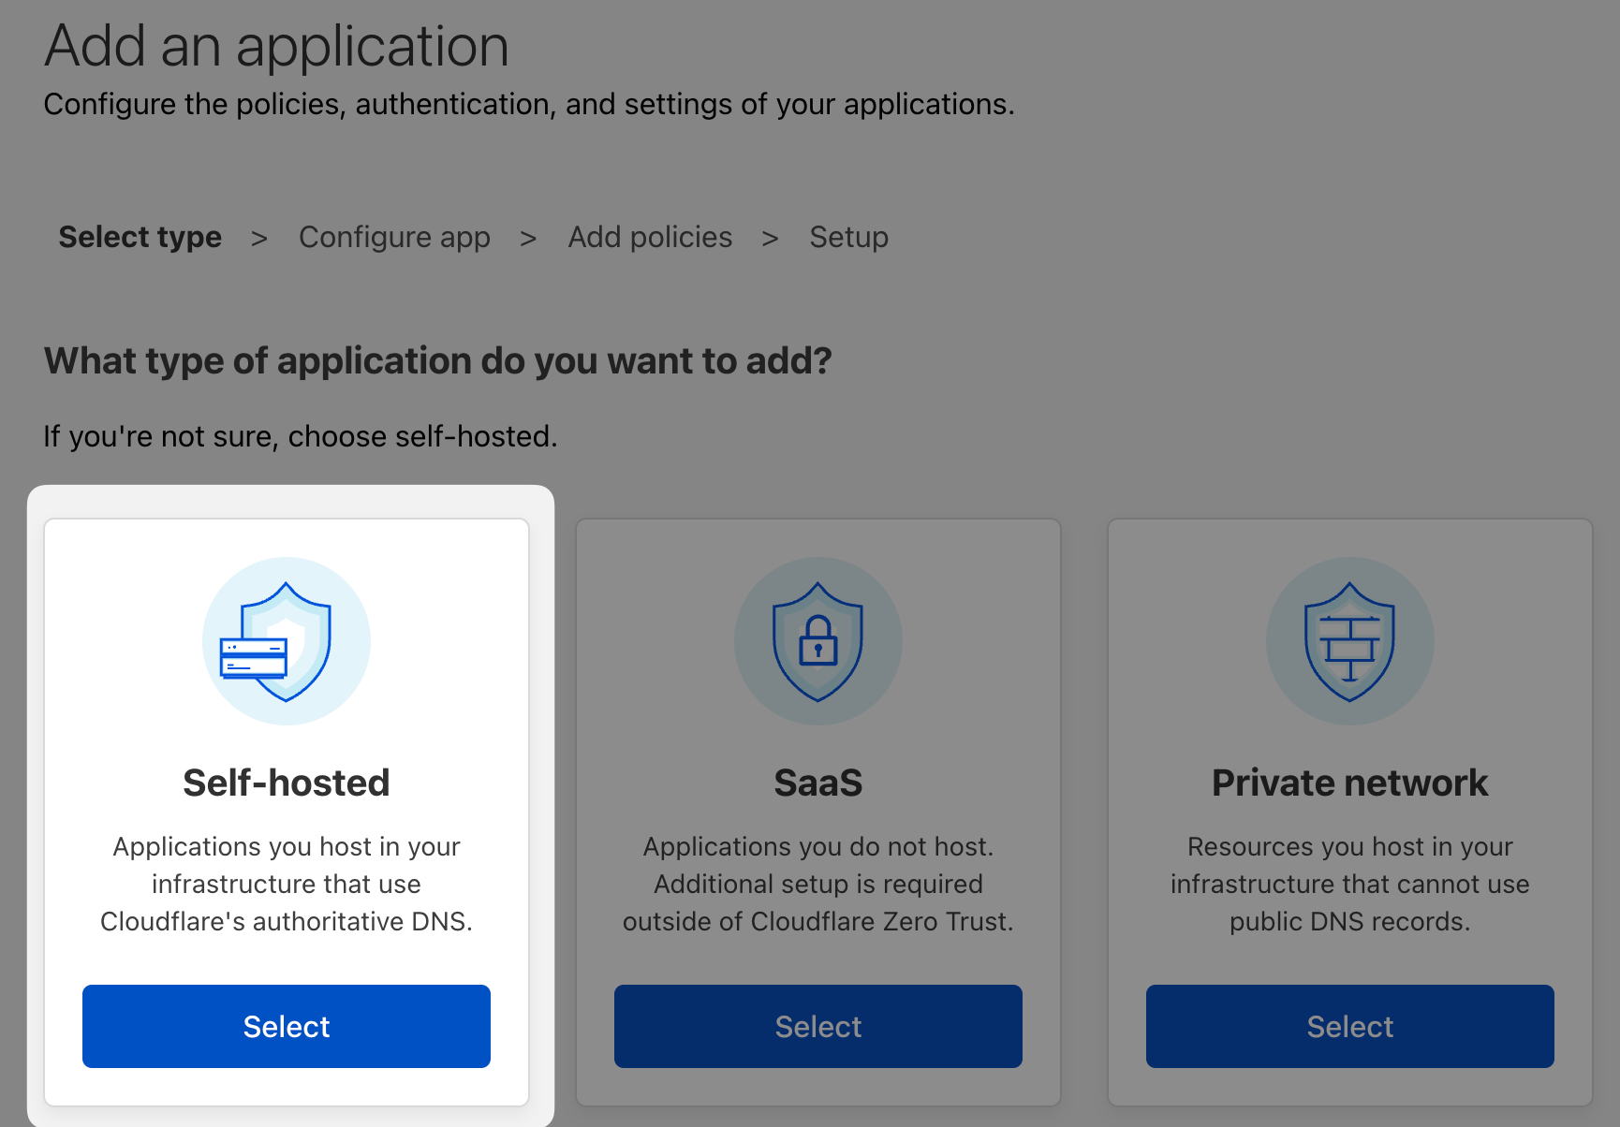Click the circular icon badge on the Private network card
The width and height of the screenshot is (1620, 1127).
pyautogui.click(x=1349, y=641)
